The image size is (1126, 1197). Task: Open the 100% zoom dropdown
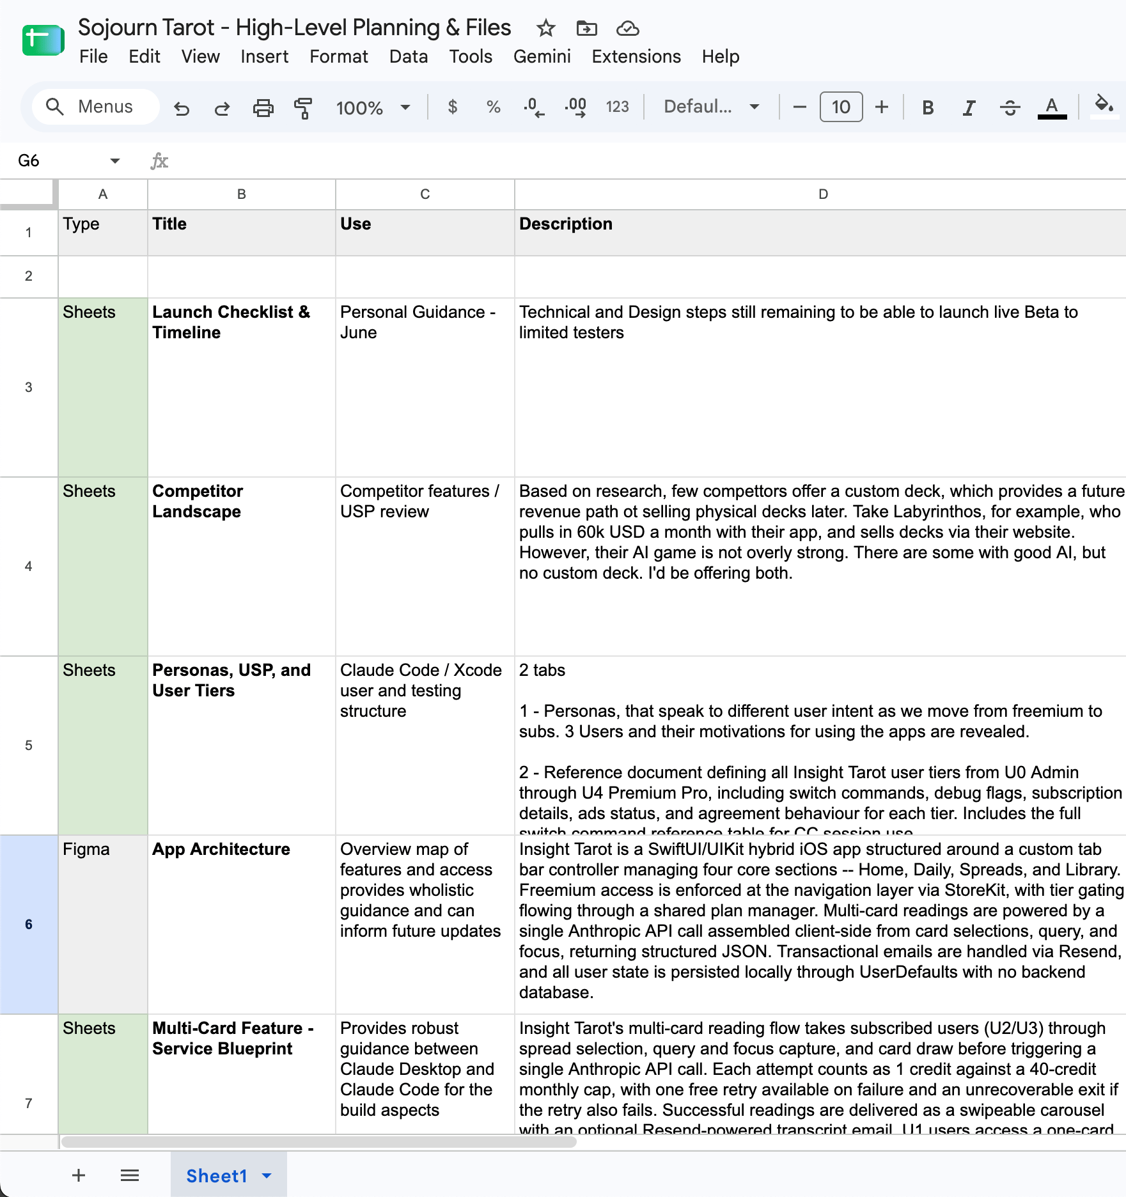point(373,107)
